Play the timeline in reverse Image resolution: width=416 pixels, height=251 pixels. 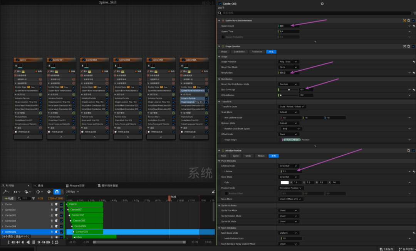[28, 242]
